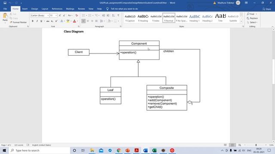Open PowerPoint from the taskbar
275x154 pixels.
point(128,150)
